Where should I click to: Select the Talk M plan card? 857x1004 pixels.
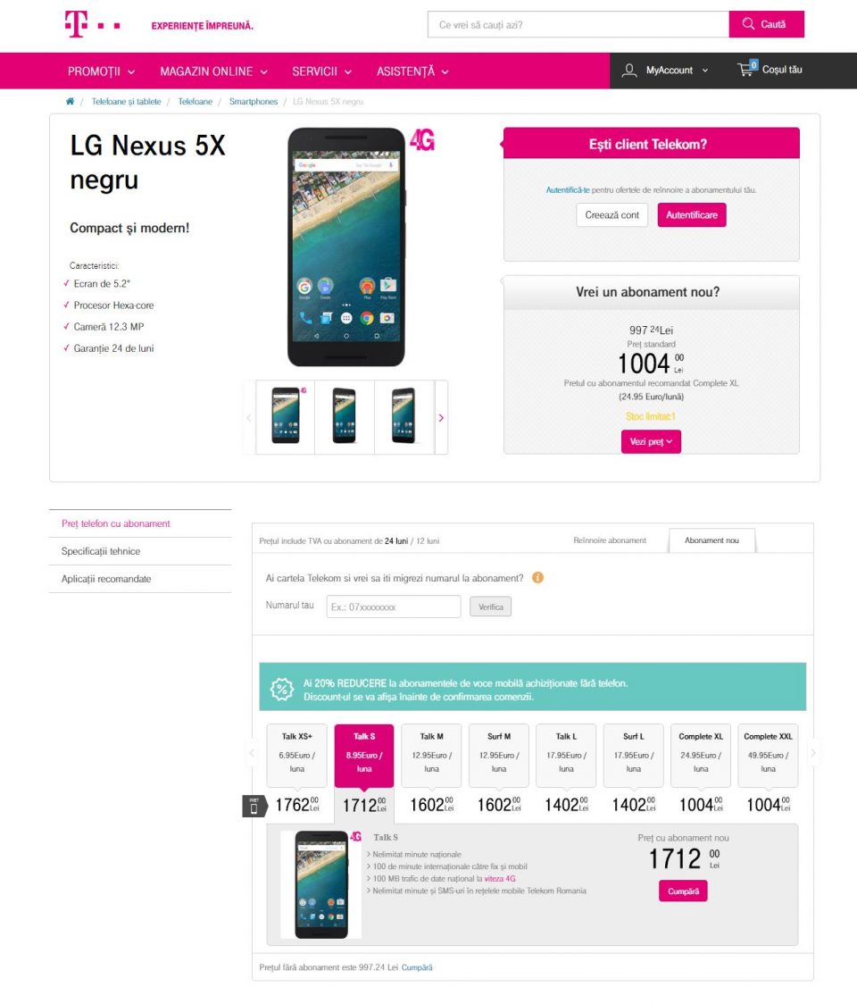pos(431,756)
